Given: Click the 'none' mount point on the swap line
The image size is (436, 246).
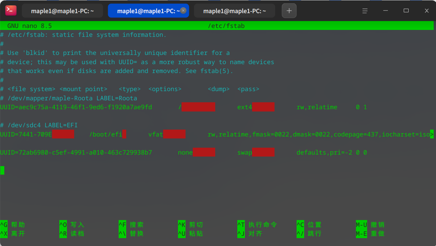Looking at the screenshot, I should point(185,152).
